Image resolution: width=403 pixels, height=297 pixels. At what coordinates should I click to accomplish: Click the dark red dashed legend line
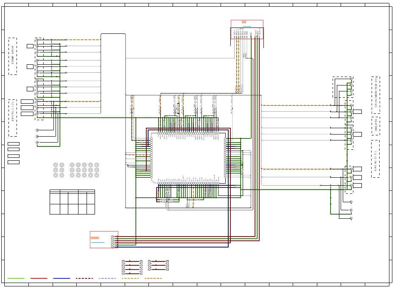(84, 278)
